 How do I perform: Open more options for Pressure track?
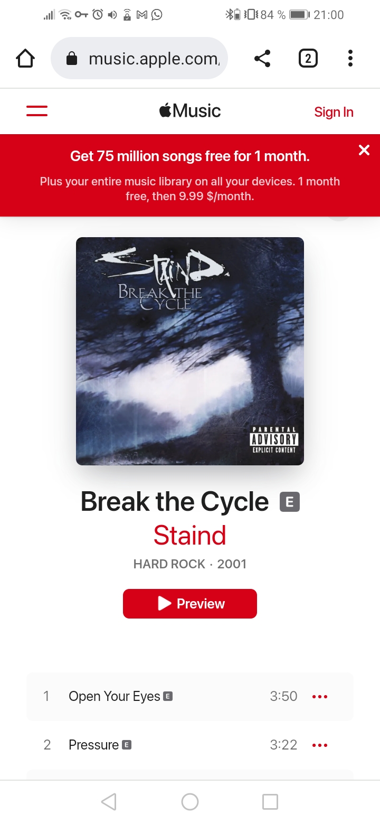[x=320, y=745]
